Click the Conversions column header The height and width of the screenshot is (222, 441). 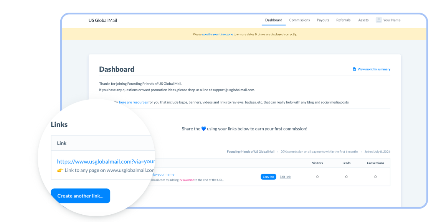tap(375, 163)
